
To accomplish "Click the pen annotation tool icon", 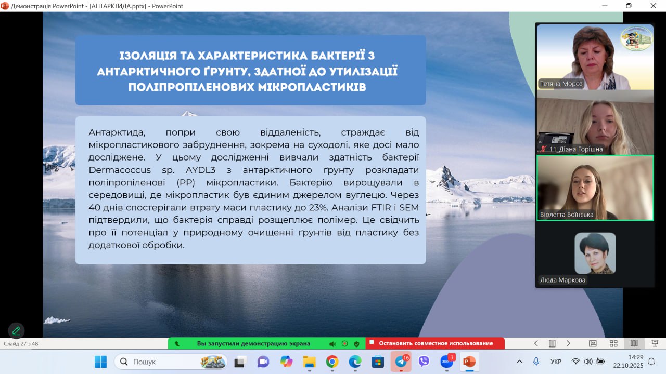I will click(16, 330).
